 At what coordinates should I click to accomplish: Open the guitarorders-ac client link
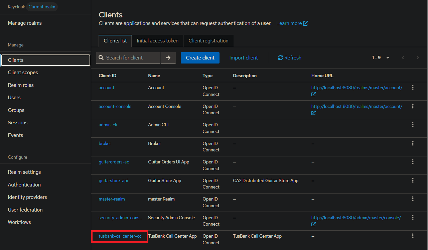[114, 162]
